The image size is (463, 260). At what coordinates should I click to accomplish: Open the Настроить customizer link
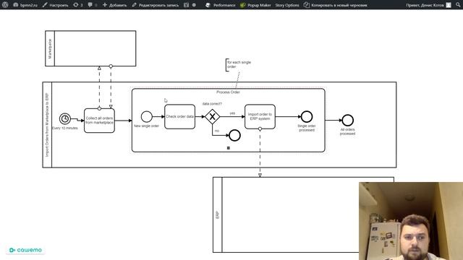click(55, 5)
